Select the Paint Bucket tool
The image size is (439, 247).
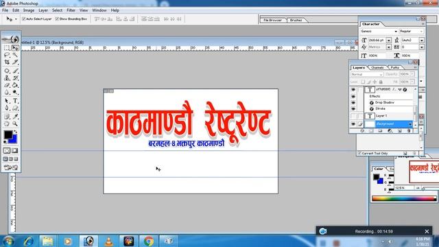point(15,85)
